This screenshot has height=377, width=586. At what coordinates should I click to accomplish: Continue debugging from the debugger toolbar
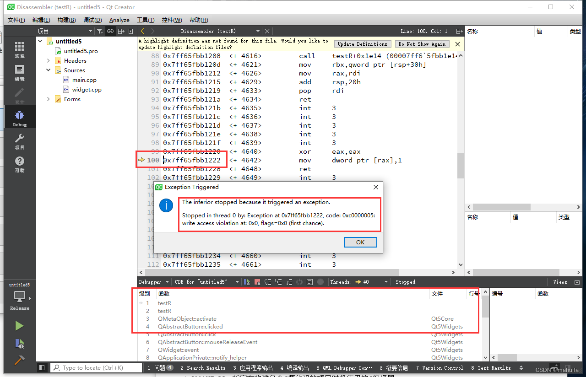point(247,282)
